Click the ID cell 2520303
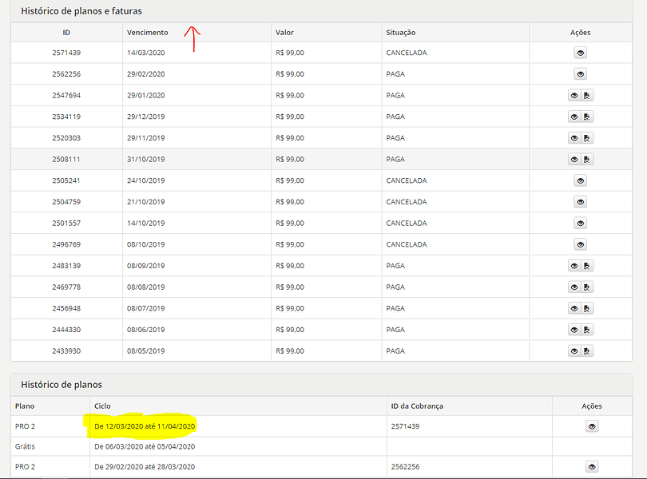647x479 pixels. pos(66,138)
